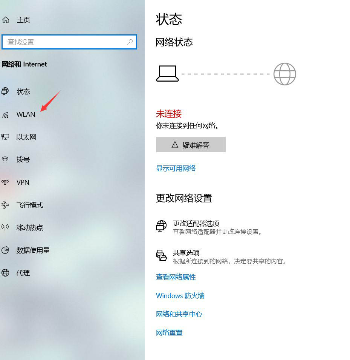Click the search magnifier icon in settings box
350x360 pixels.
pyautogui.click(x=130, y=42)
